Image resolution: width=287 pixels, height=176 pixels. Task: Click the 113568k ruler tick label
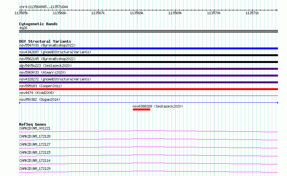[x=137, y=13]
